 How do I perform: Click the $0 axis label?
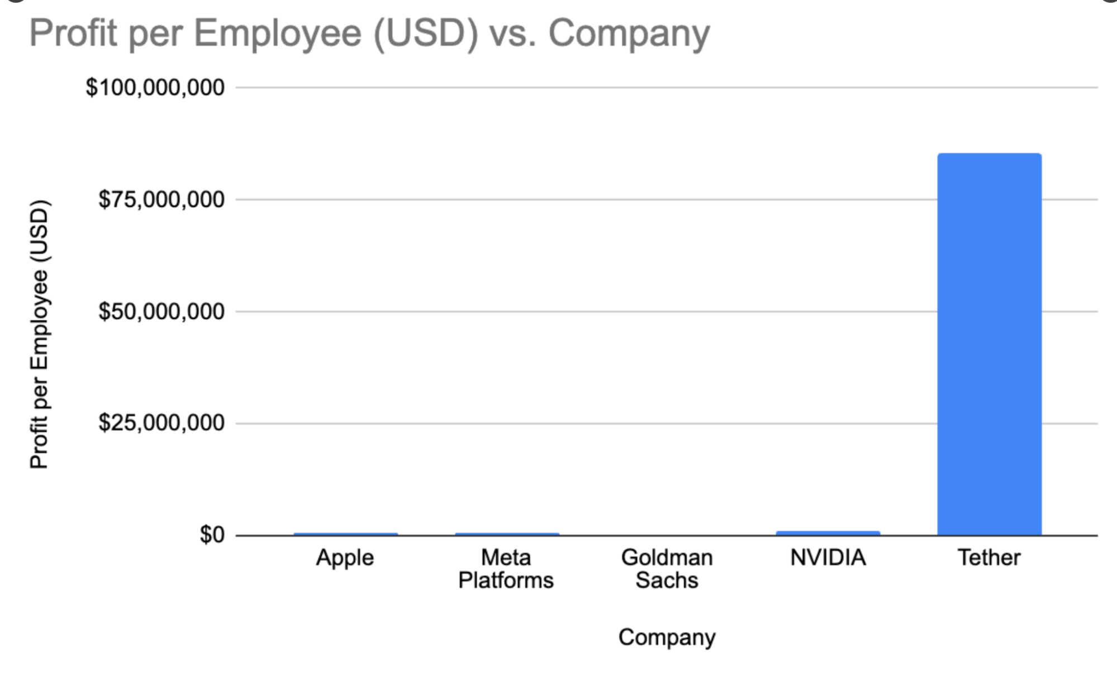click(212, 535)
